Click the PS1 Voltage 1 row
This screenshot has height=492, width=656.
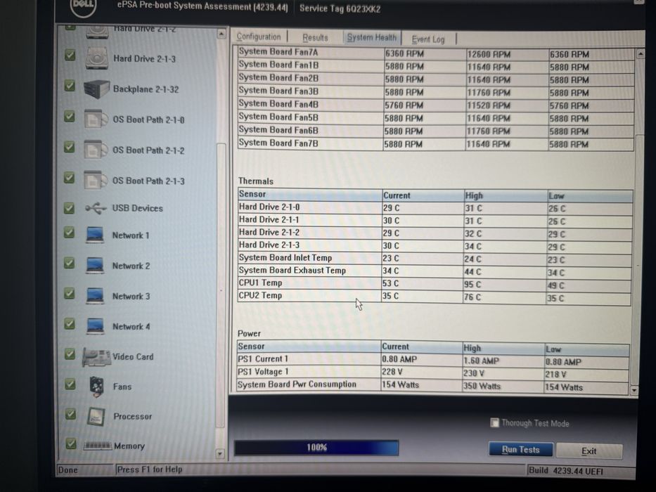[432, 373]
